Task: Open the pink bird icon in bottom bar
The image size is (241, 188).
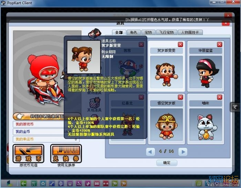Action: [88, 184]
